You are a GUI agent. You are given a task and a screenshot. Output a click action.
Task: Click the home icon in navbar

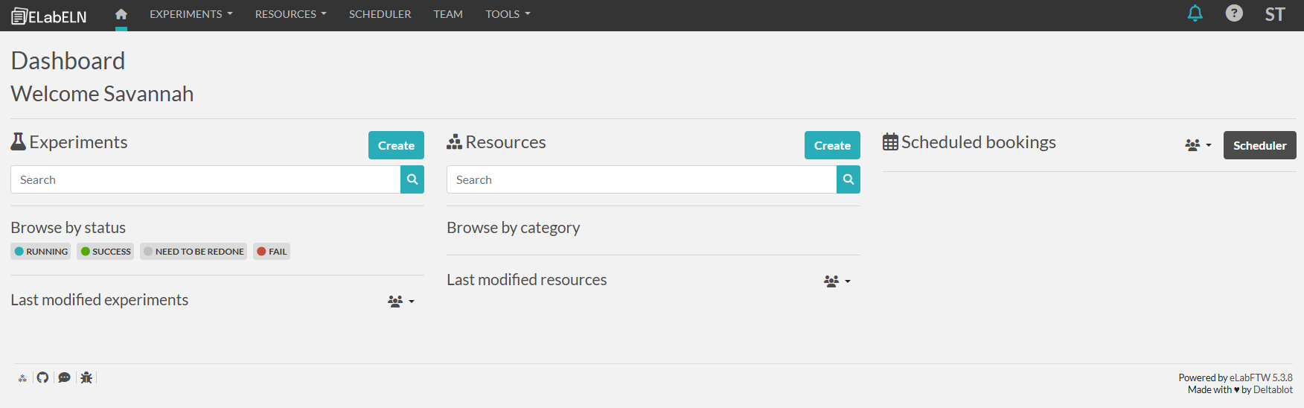point(121,14)
